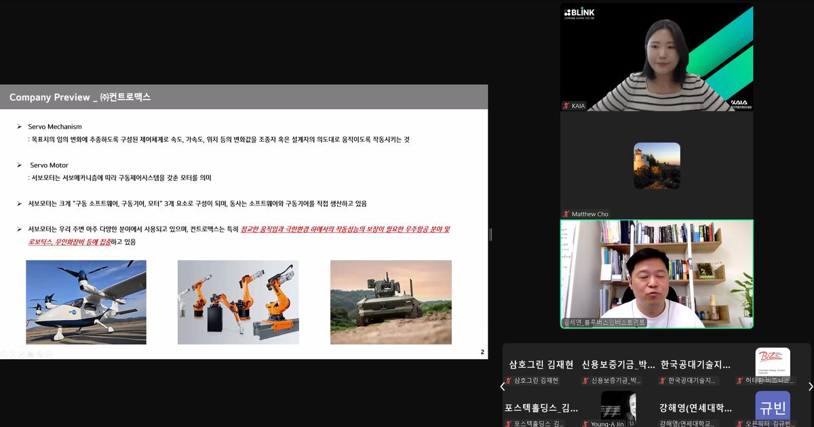
Task: Click the right chevron to see more participants
Action: (x=809, y=386)
